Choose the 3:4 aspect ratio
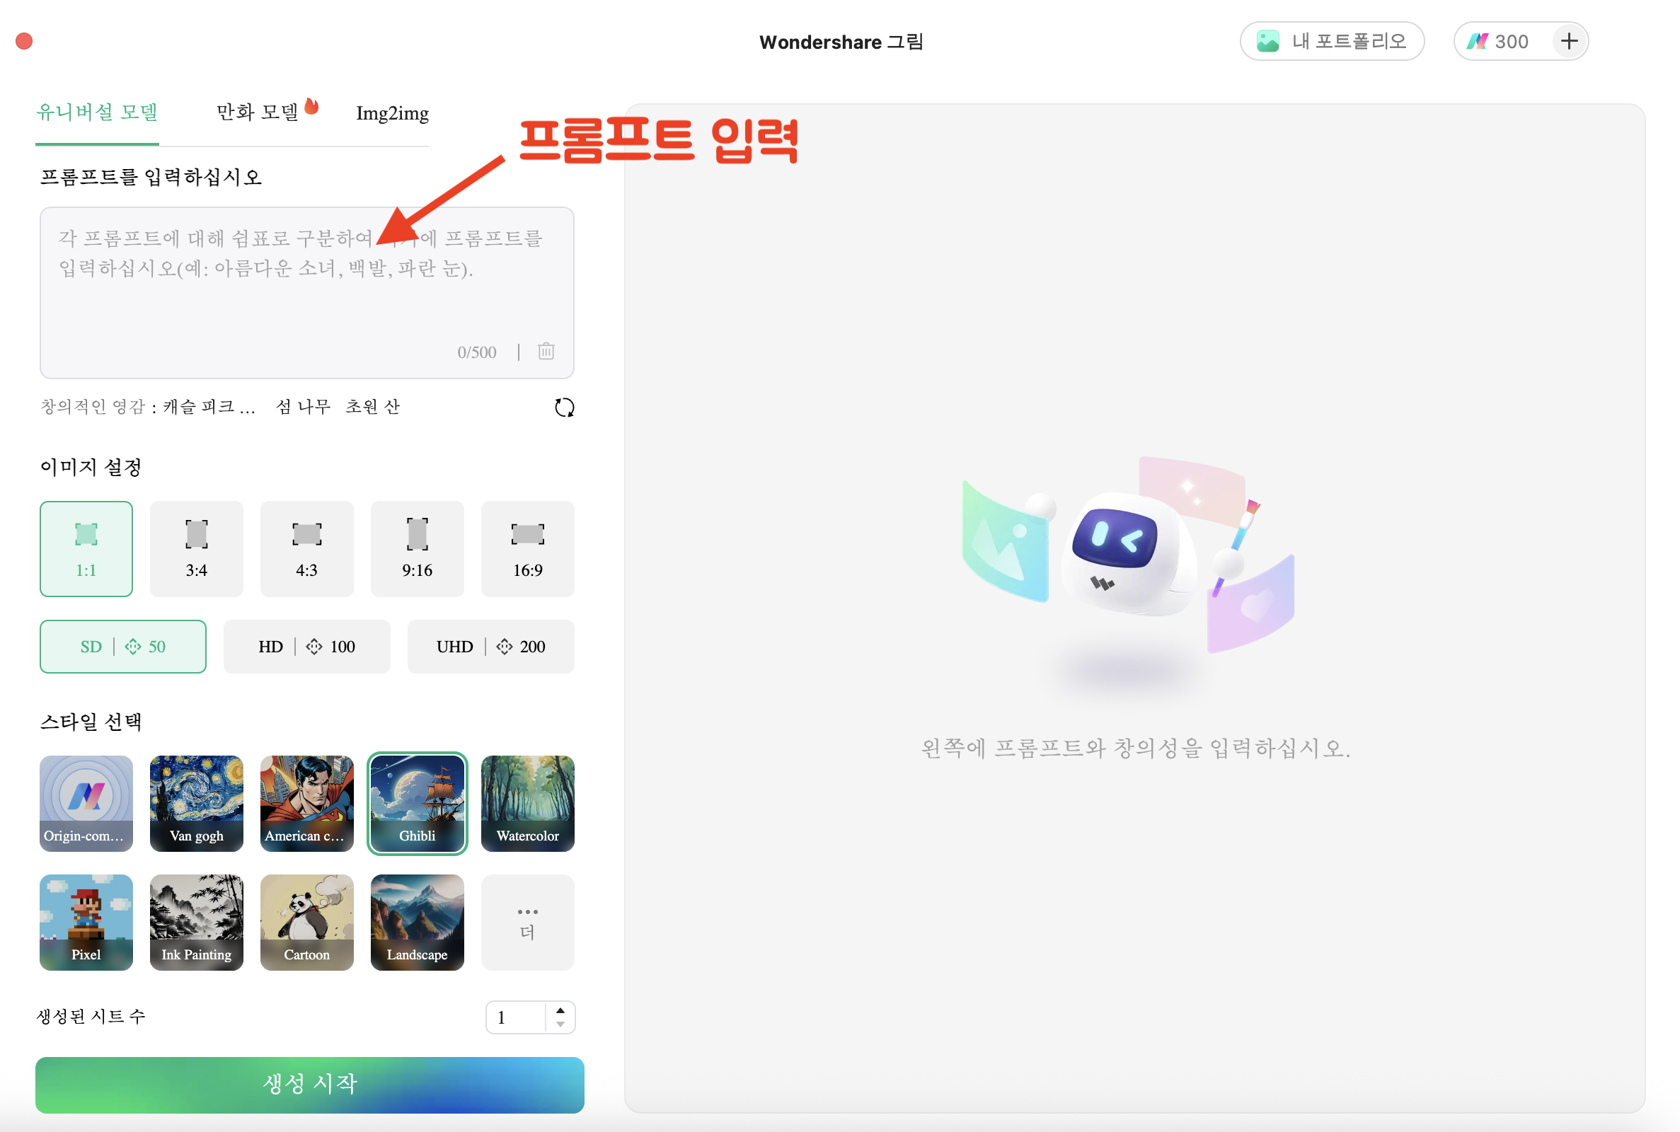Viewport: 1680px width, 1132px height. pos(196,549)
